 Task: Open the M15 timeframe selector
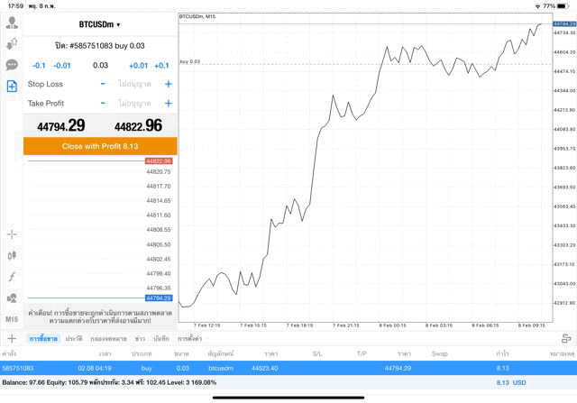point(12,319)
